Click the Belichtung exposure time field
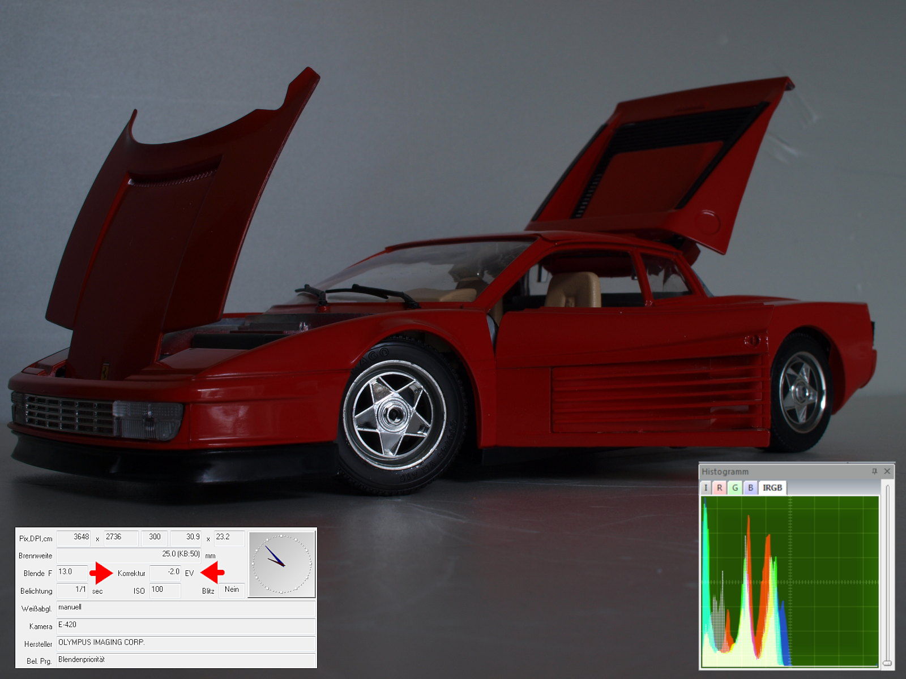Image resolution: width=906 pixels, height=679 pixels. [72, 590]
